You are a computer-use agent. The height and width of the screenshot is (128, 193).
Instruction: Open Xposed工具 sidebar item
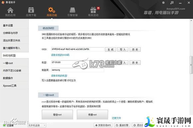(x=14, y=85)
